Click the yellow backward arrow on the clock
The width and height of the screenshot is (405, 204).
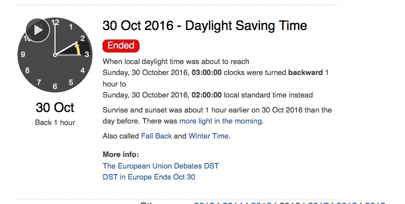coord(77,48)
